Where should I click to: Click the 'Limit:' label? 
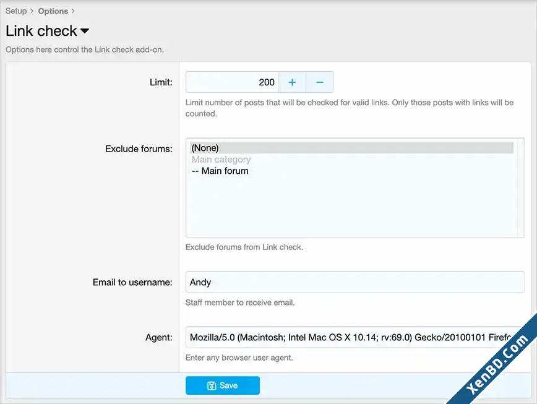click(x=161, y=82)
